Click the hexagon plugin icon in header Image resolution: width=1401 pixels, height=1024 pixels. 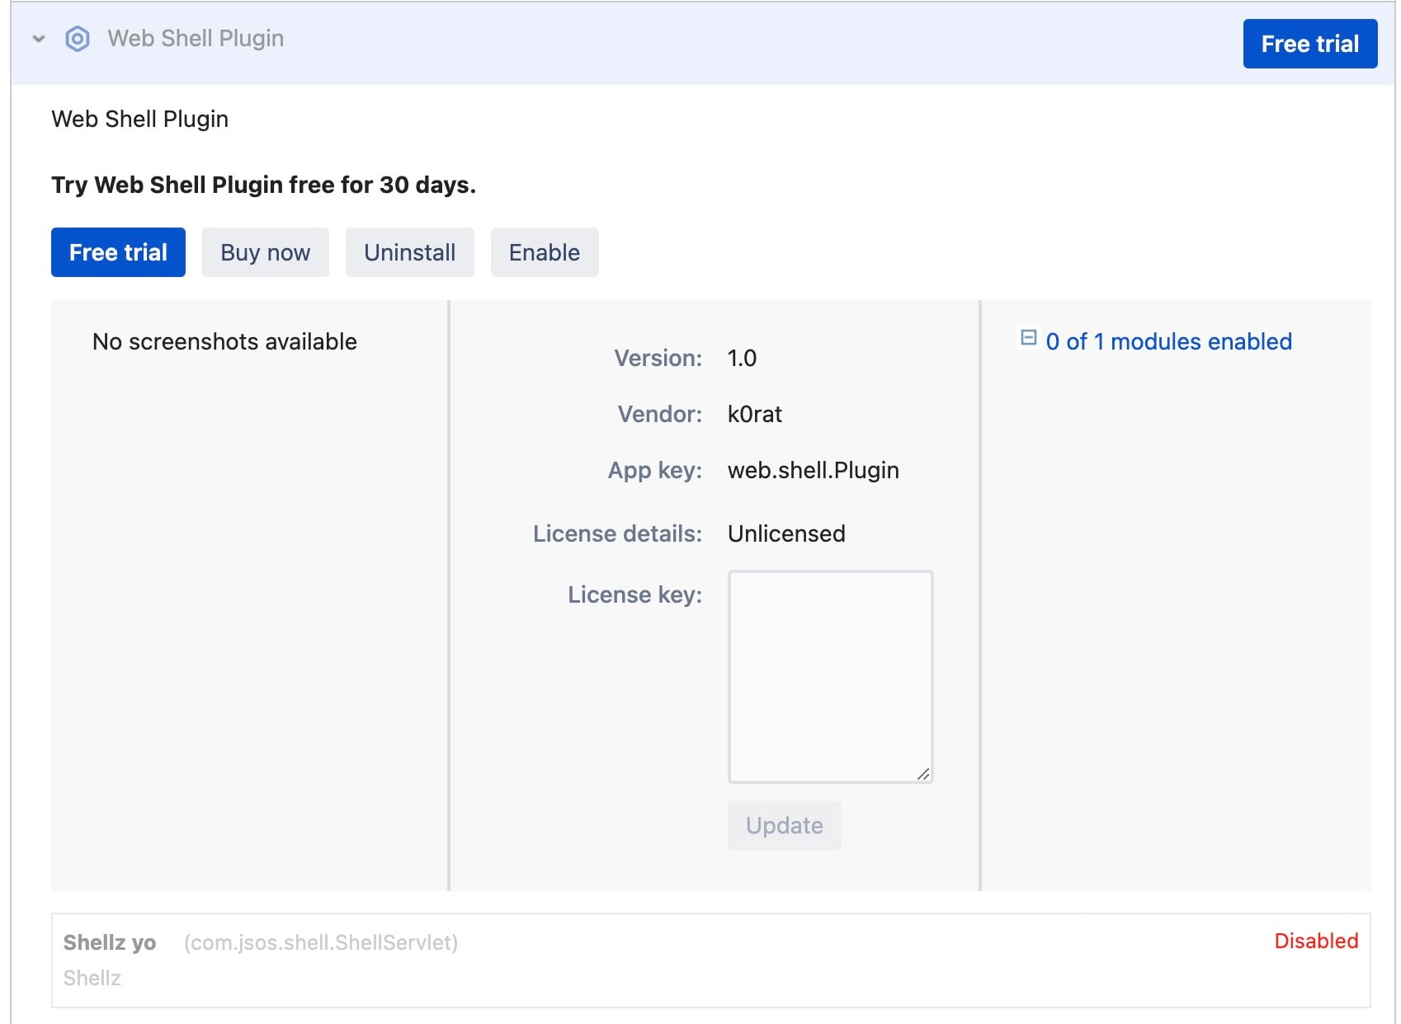[x=78, y=39]
